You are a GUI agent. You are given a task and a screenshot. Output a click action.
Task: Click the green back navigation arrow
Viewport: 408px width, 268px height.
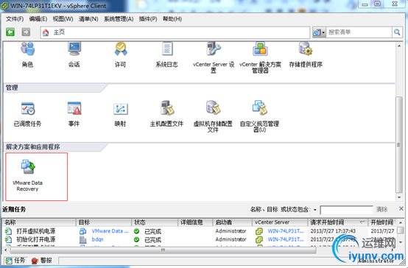click(x=10, y=32)
